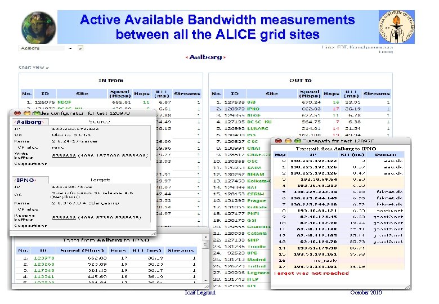
Task: Minimize the configuration window with the yellow button
Action: tap(27, 113)
